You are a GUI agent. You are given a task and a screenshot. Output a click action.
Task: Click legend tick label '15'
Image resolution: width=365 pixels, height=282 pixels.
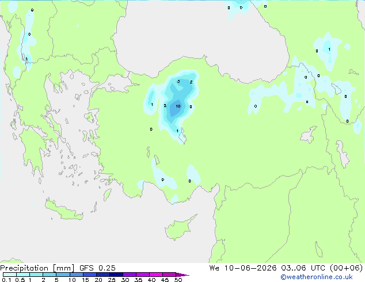[x=85, y=280]
